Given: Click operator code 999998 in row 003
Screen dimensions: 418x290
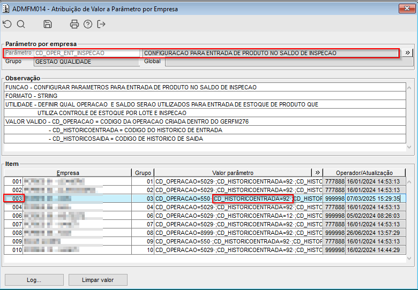Looking at the screenshot, I should coord(334,199).
